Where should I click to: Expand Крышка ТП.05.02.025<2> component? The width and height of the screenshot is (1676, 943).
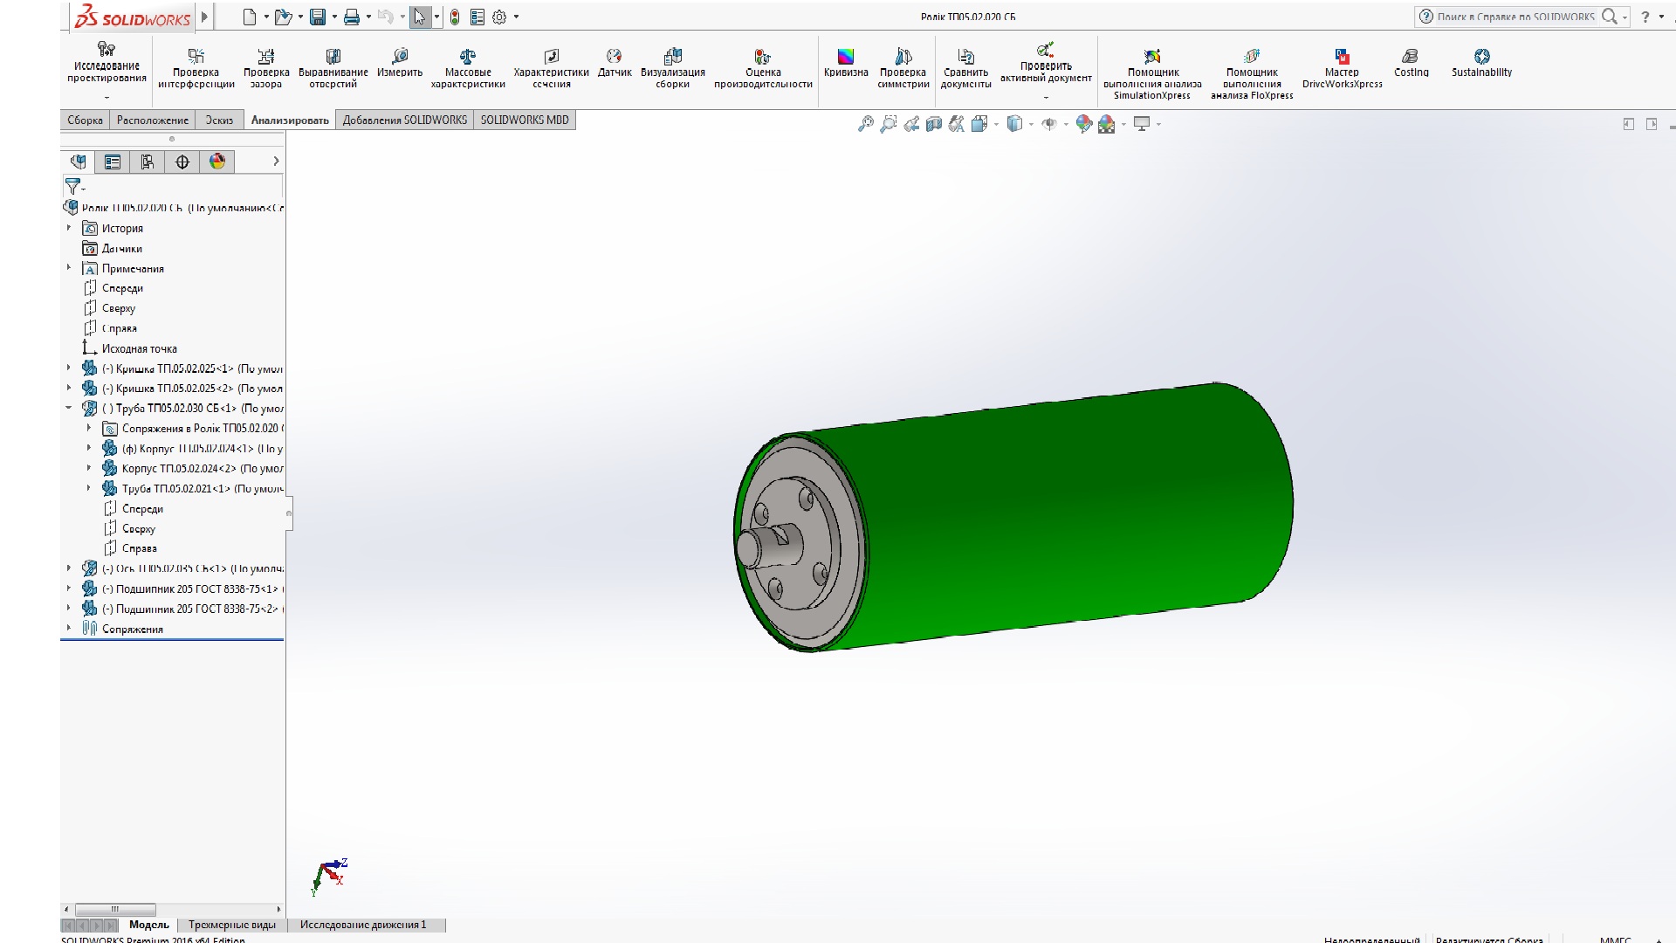click(x=69, y=388)
